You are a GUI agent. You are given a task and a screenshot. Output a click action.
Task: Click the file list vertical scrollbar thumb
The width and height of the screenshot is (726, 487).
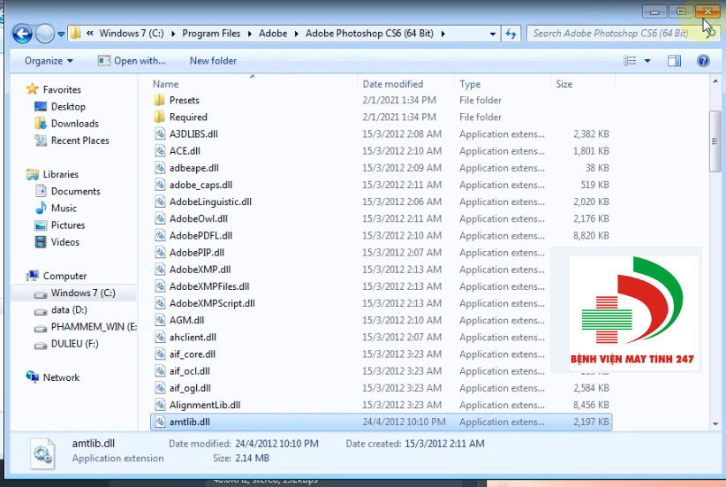(715, 141)
